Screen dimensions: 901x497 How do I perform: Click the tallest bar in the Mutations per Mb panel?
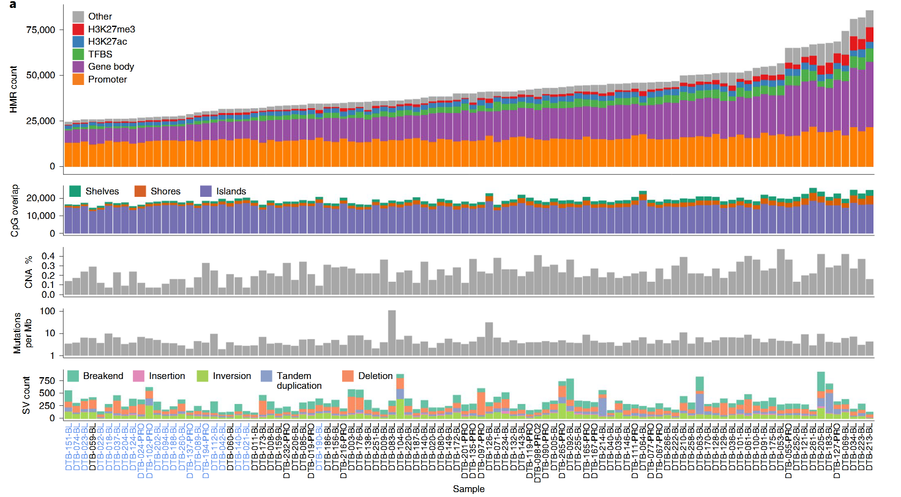pyautogui.click(x=392, y=333)
